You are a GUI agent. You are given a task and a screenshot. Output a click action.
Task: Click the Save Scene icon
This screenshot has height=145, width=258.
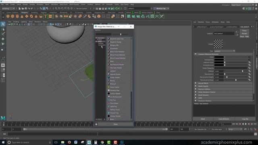[26, 8]
